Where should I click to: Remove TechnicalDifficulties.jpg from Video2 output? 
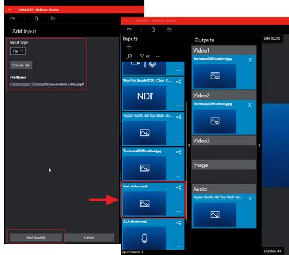pyautogui.click(x=250, y=105)
